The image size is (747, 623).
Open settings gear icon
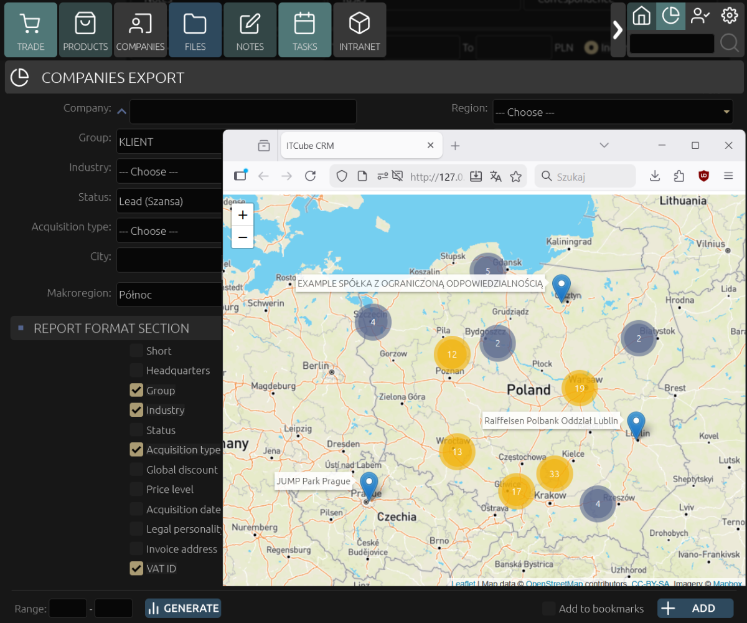(x=729, y=16)
